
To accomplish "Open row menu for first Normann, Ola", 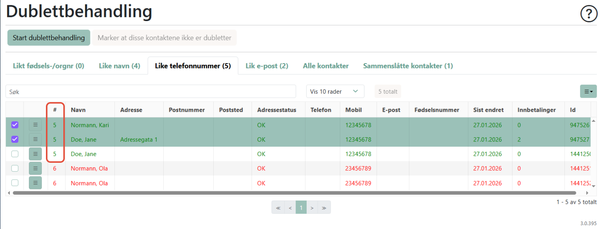I will (35, 168).
